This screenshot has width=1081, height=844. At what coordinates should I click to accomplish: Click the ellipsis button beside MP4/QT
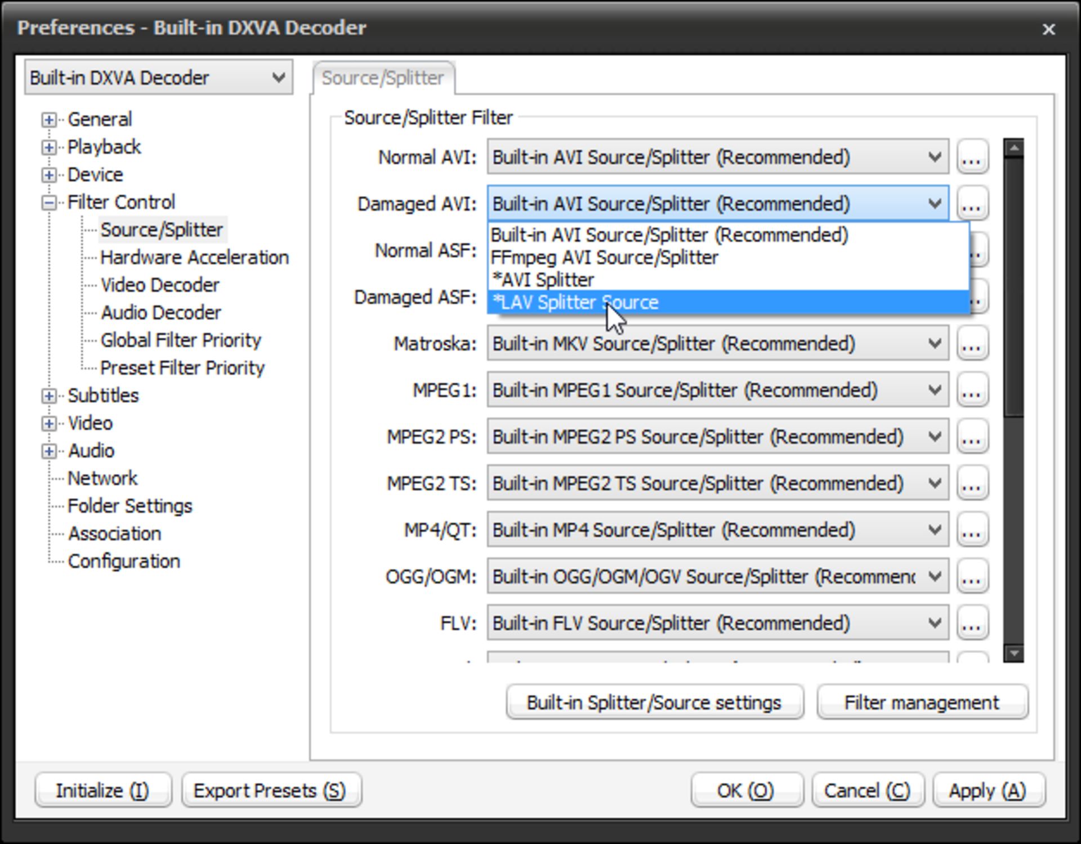tap(972, 530)
